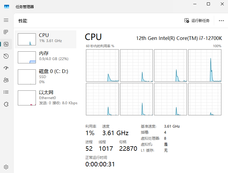Open Task Manager settings gear

click(x=6, y=167)
